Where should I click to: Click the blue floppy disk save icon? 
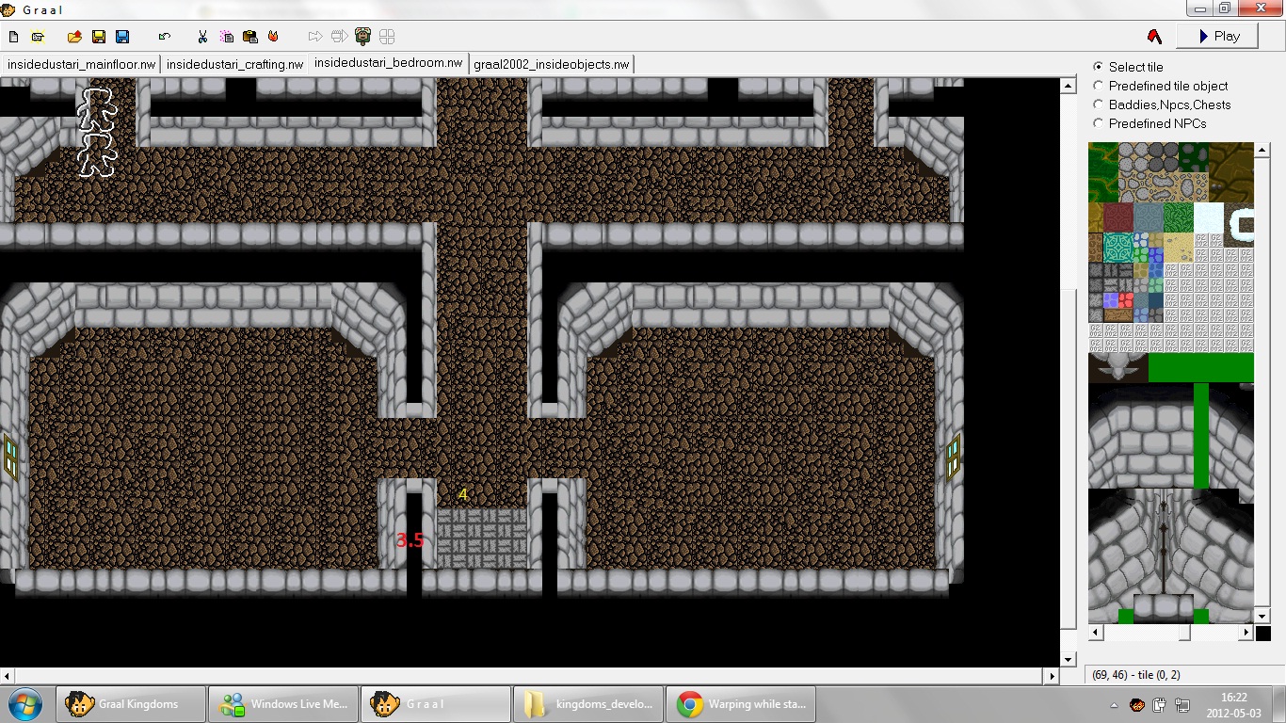pos(122,37)
